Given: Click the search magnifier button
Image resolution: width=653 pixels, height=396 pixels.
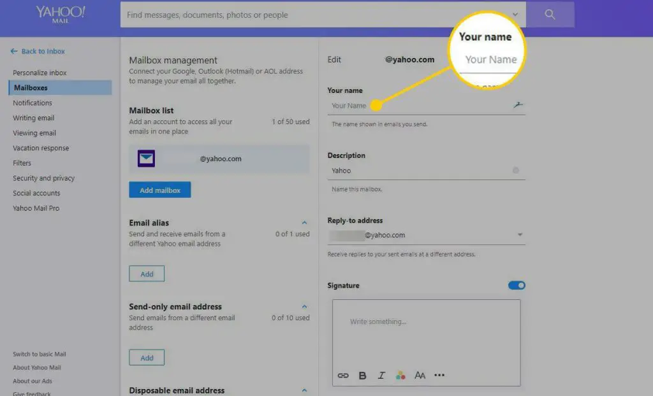Looking at the screenshot, I should click(550, 15).
